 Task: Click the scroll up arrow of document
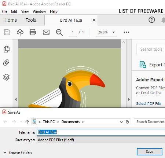click(x=124, y=42)
